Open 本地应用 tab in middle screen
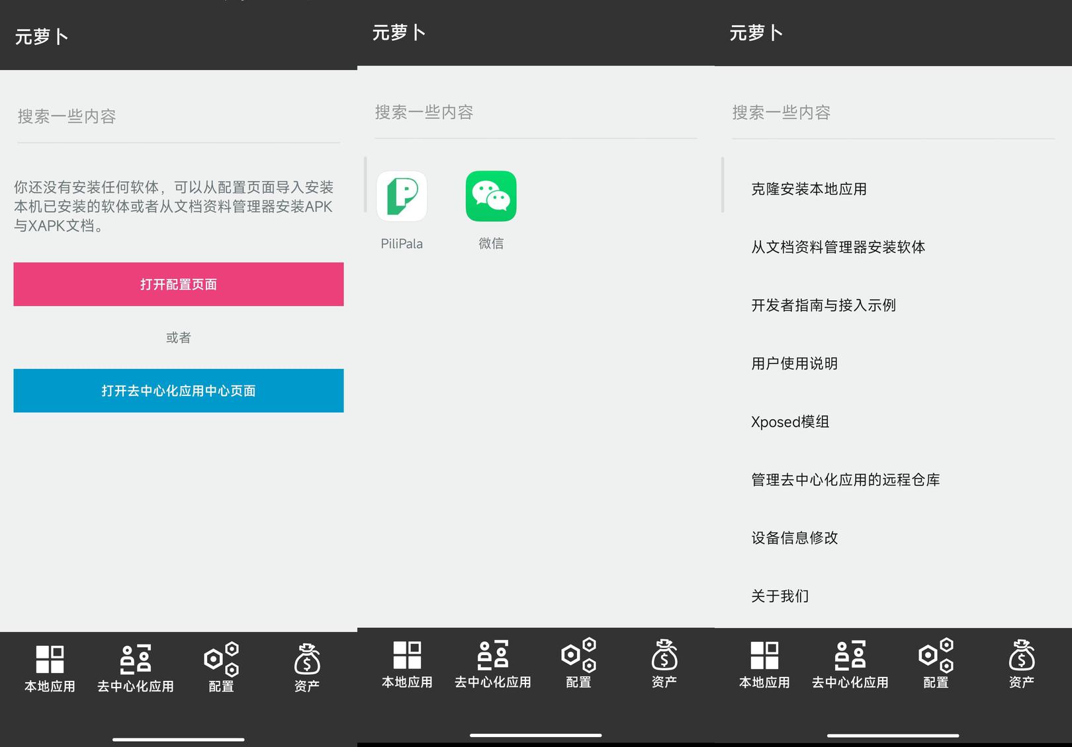Screen dimensions: 1072x747 click(x=407, y=664)
